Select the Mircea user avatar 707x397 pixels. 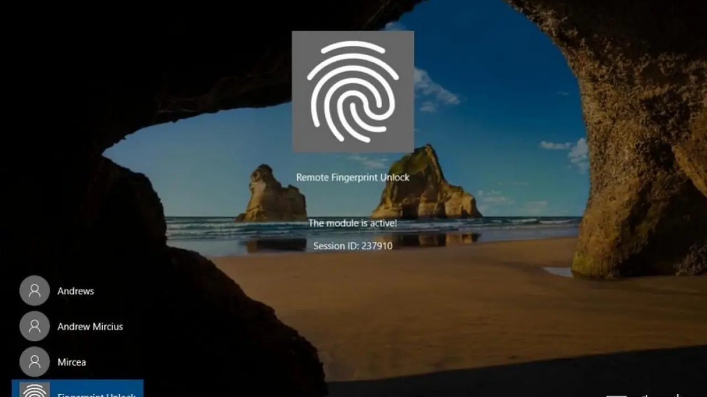34,362
